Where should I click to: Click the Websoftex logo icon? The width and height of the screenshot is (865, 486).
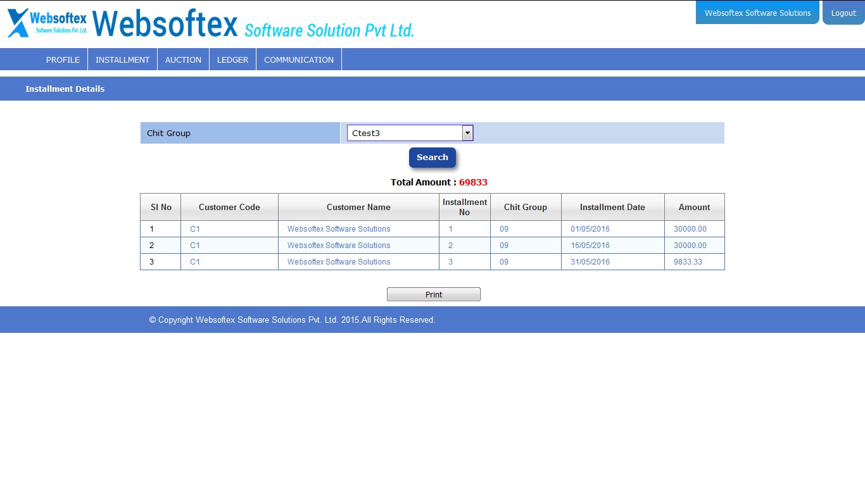tap(47, 23)
